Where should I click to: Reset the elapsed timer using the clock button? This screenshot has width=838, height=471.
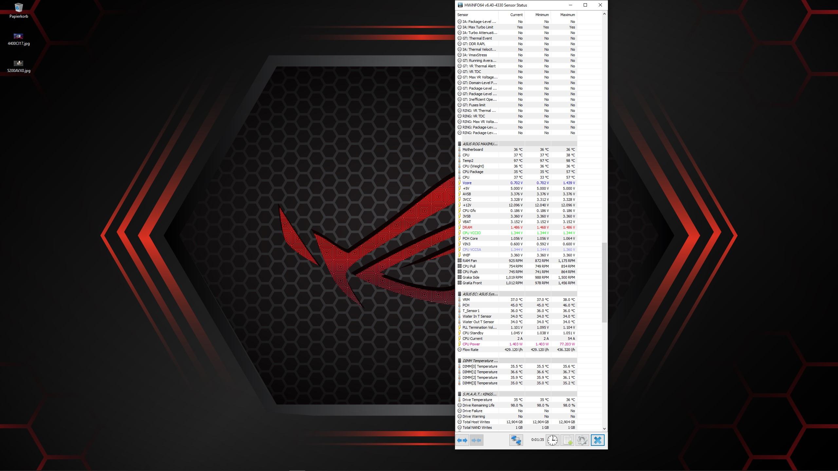pyautogui.click(x=553, y=440)
